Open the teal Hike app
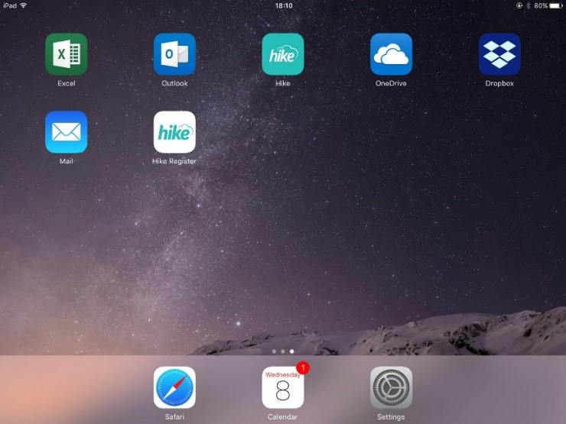The image size is (566, 424). tap(283, 54)
